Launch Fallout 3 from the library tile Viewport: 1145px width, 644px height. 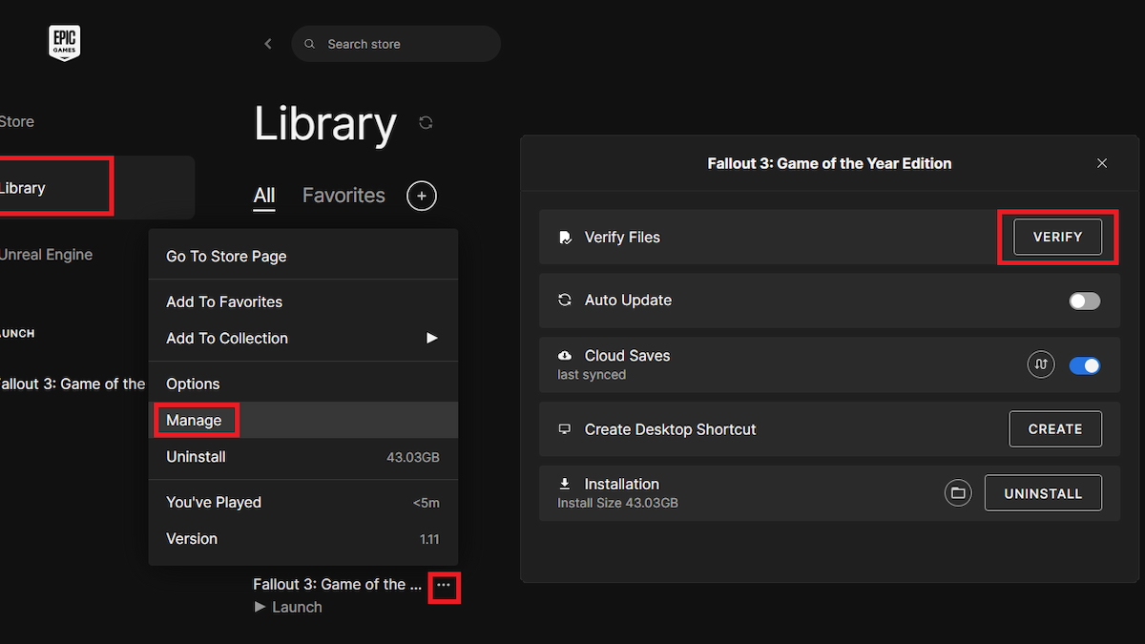[288, 607]
